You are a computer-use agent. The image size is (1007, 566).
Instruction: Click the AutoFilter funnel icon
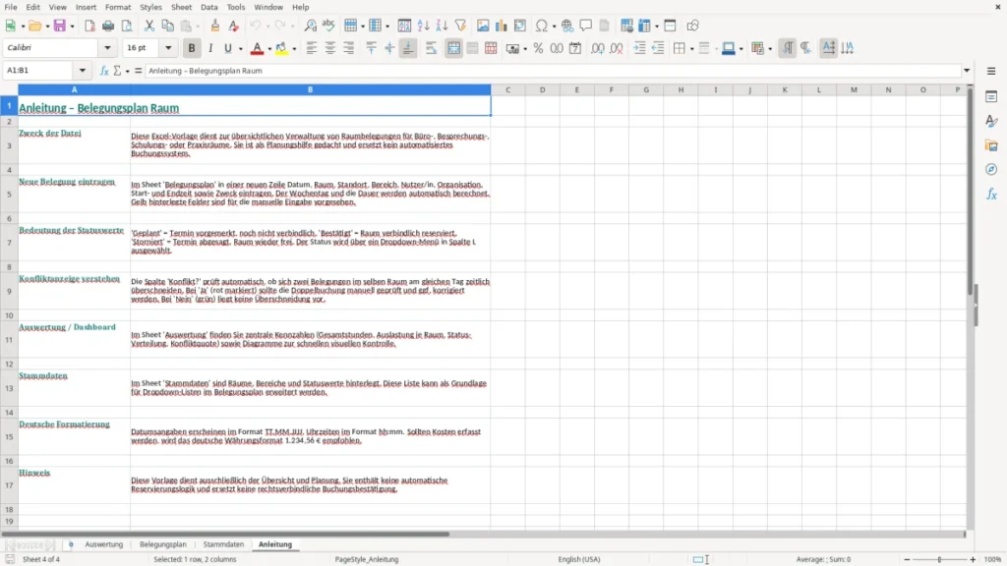(460, 26)
